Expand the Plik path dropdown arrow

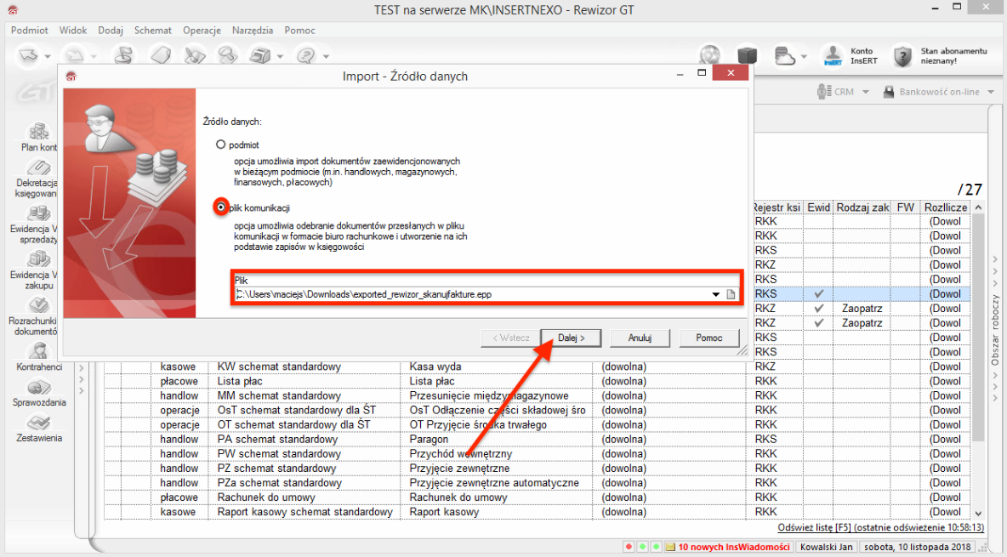click(715, 295)
